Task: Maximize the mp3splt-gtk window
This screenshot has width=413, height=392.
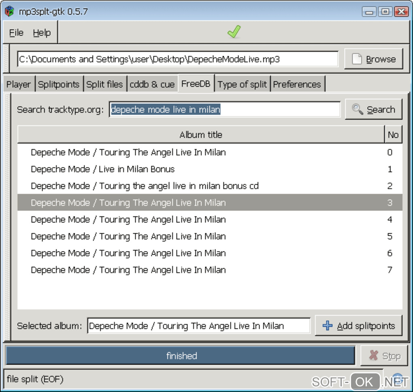Action: click(x=385, y=12)
